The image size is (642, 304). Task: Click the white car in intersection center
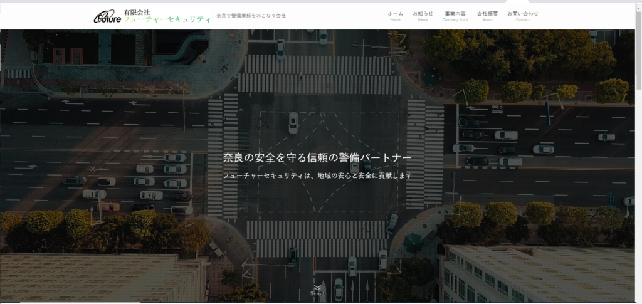pos(293,123)
